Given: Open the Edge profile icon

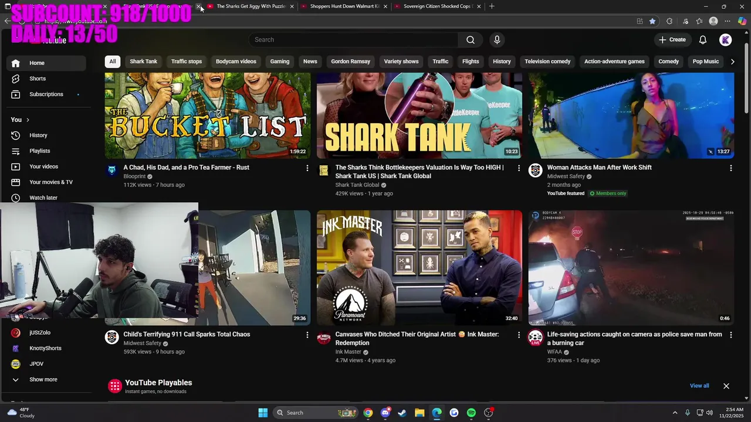Looking at the screenshot, I should 713,21.
